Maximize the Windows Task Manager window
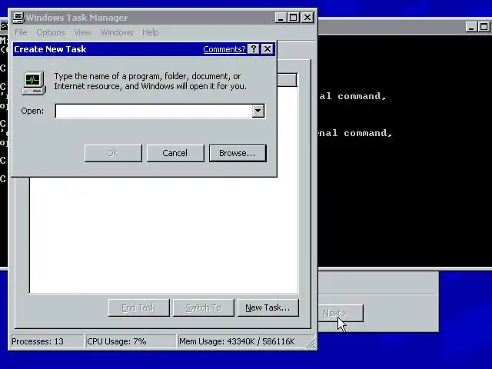Image resolution: width=492 pixels, height=369 pixels. pyautogui.click(x=294, y=18)
